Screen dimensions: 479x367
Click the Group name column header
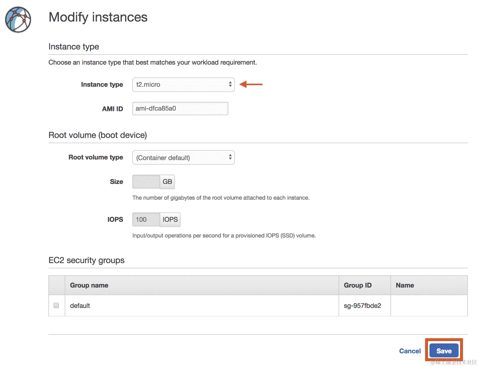pos(89,285)
